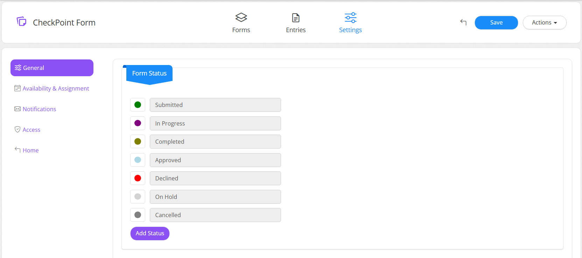
Task: Click the In Progress status name field
Action: click(215, 123)
